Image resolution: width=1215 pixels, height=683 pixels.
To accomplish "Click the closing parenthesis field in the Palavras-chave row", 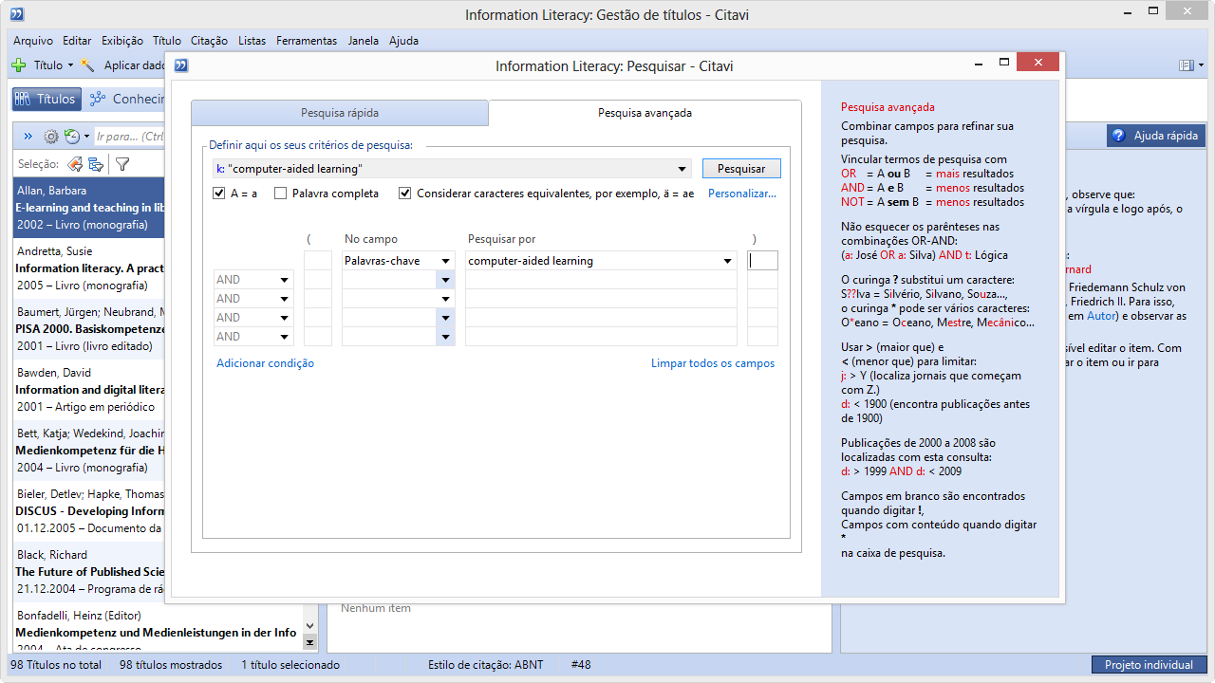I will pyautogui.click(x=762, y=261).
